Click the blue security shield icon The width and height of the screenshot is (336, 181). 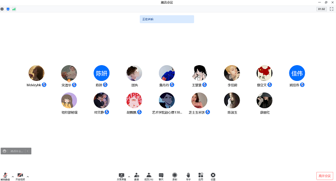coord(8,9)
